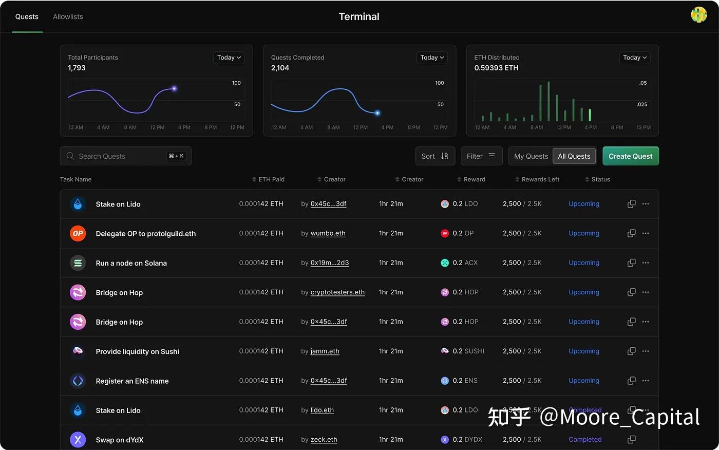Click the OP logo beside Delegate OP task
The width and height of the screenshot is (719, 450).
(x=78, y=233)
